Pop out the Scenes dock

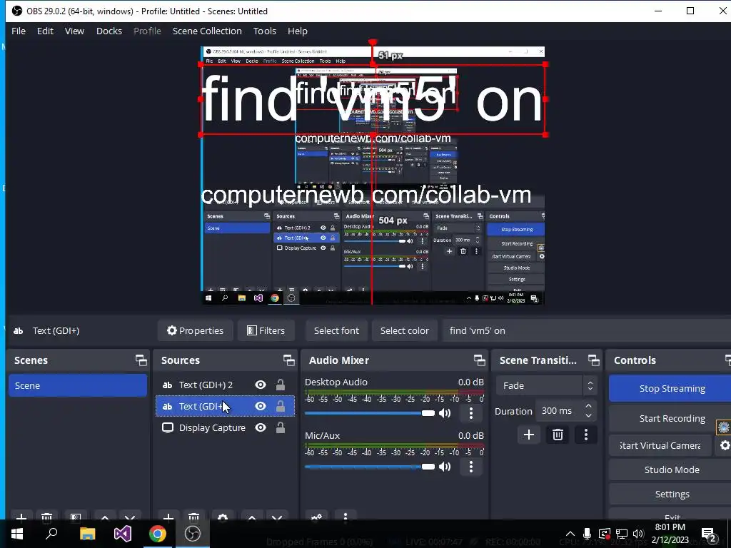(x=141, y=360)
